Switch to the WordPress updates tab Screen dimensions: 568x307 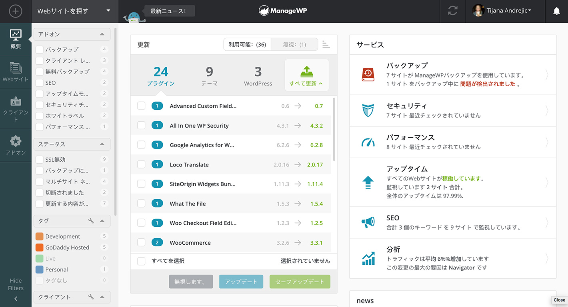[258, 76]
